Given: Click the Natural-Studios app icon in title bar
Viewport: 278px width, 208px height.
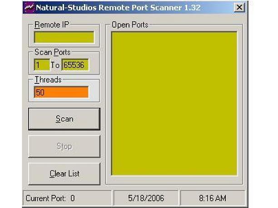Looking at the screenshot, I should click(x=29, y=8).
